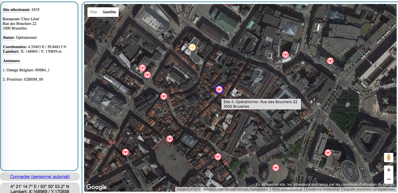
Task: Select antenna text Orange Belgium: 008B4_1
Action: point(26,70)
